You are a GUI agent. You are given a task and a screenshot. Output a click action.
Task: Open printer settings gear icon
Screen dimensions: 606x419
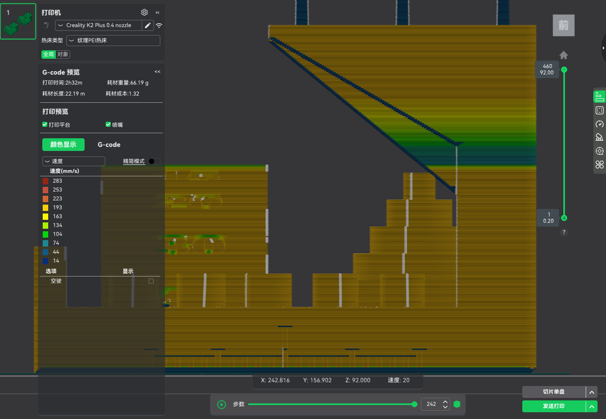pyautogui.click(x=144, y=13)
